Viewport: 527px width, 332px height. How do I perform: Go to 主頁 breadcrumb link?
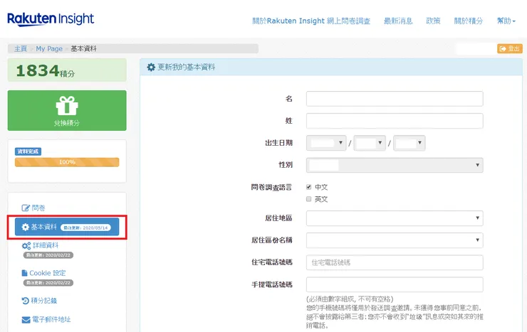[x=21, y=48]
